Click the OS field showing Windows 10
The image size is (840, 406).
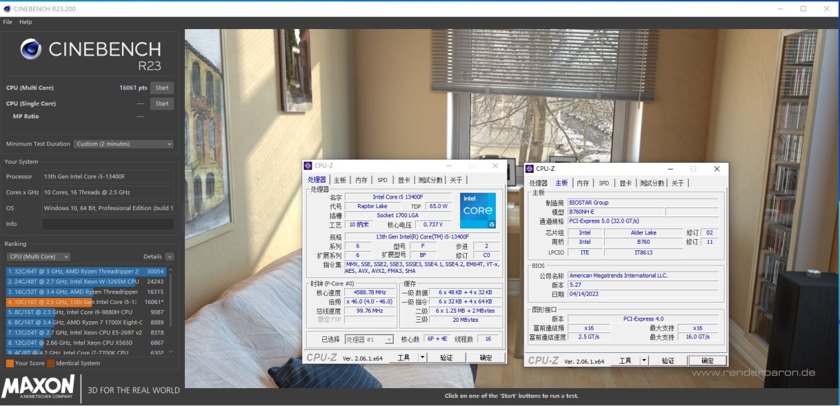108,208
